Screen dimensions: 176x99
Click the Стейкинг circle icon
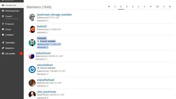(3, 35)
